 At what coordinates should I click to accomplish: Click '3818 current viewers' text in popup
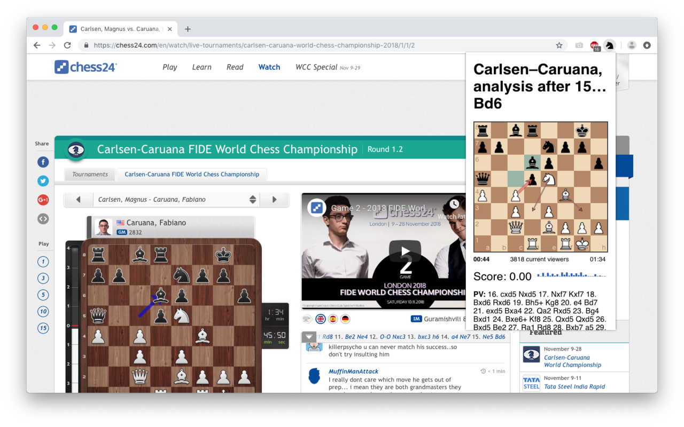tap(539, 259)
